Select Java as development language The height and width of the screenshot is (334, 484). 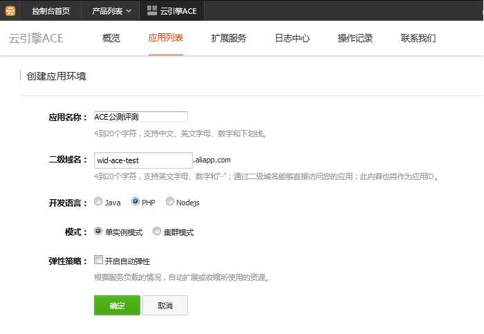[x=98, y=201]
